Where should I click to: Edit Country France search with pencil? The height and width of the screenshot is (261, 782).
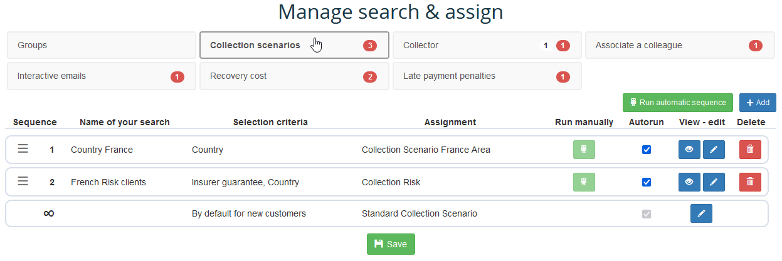click(x=713, y=150)
